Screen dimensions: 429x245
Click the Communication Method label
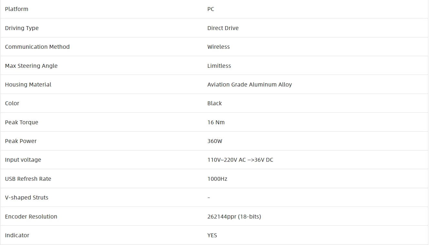(x=37, y=47)
